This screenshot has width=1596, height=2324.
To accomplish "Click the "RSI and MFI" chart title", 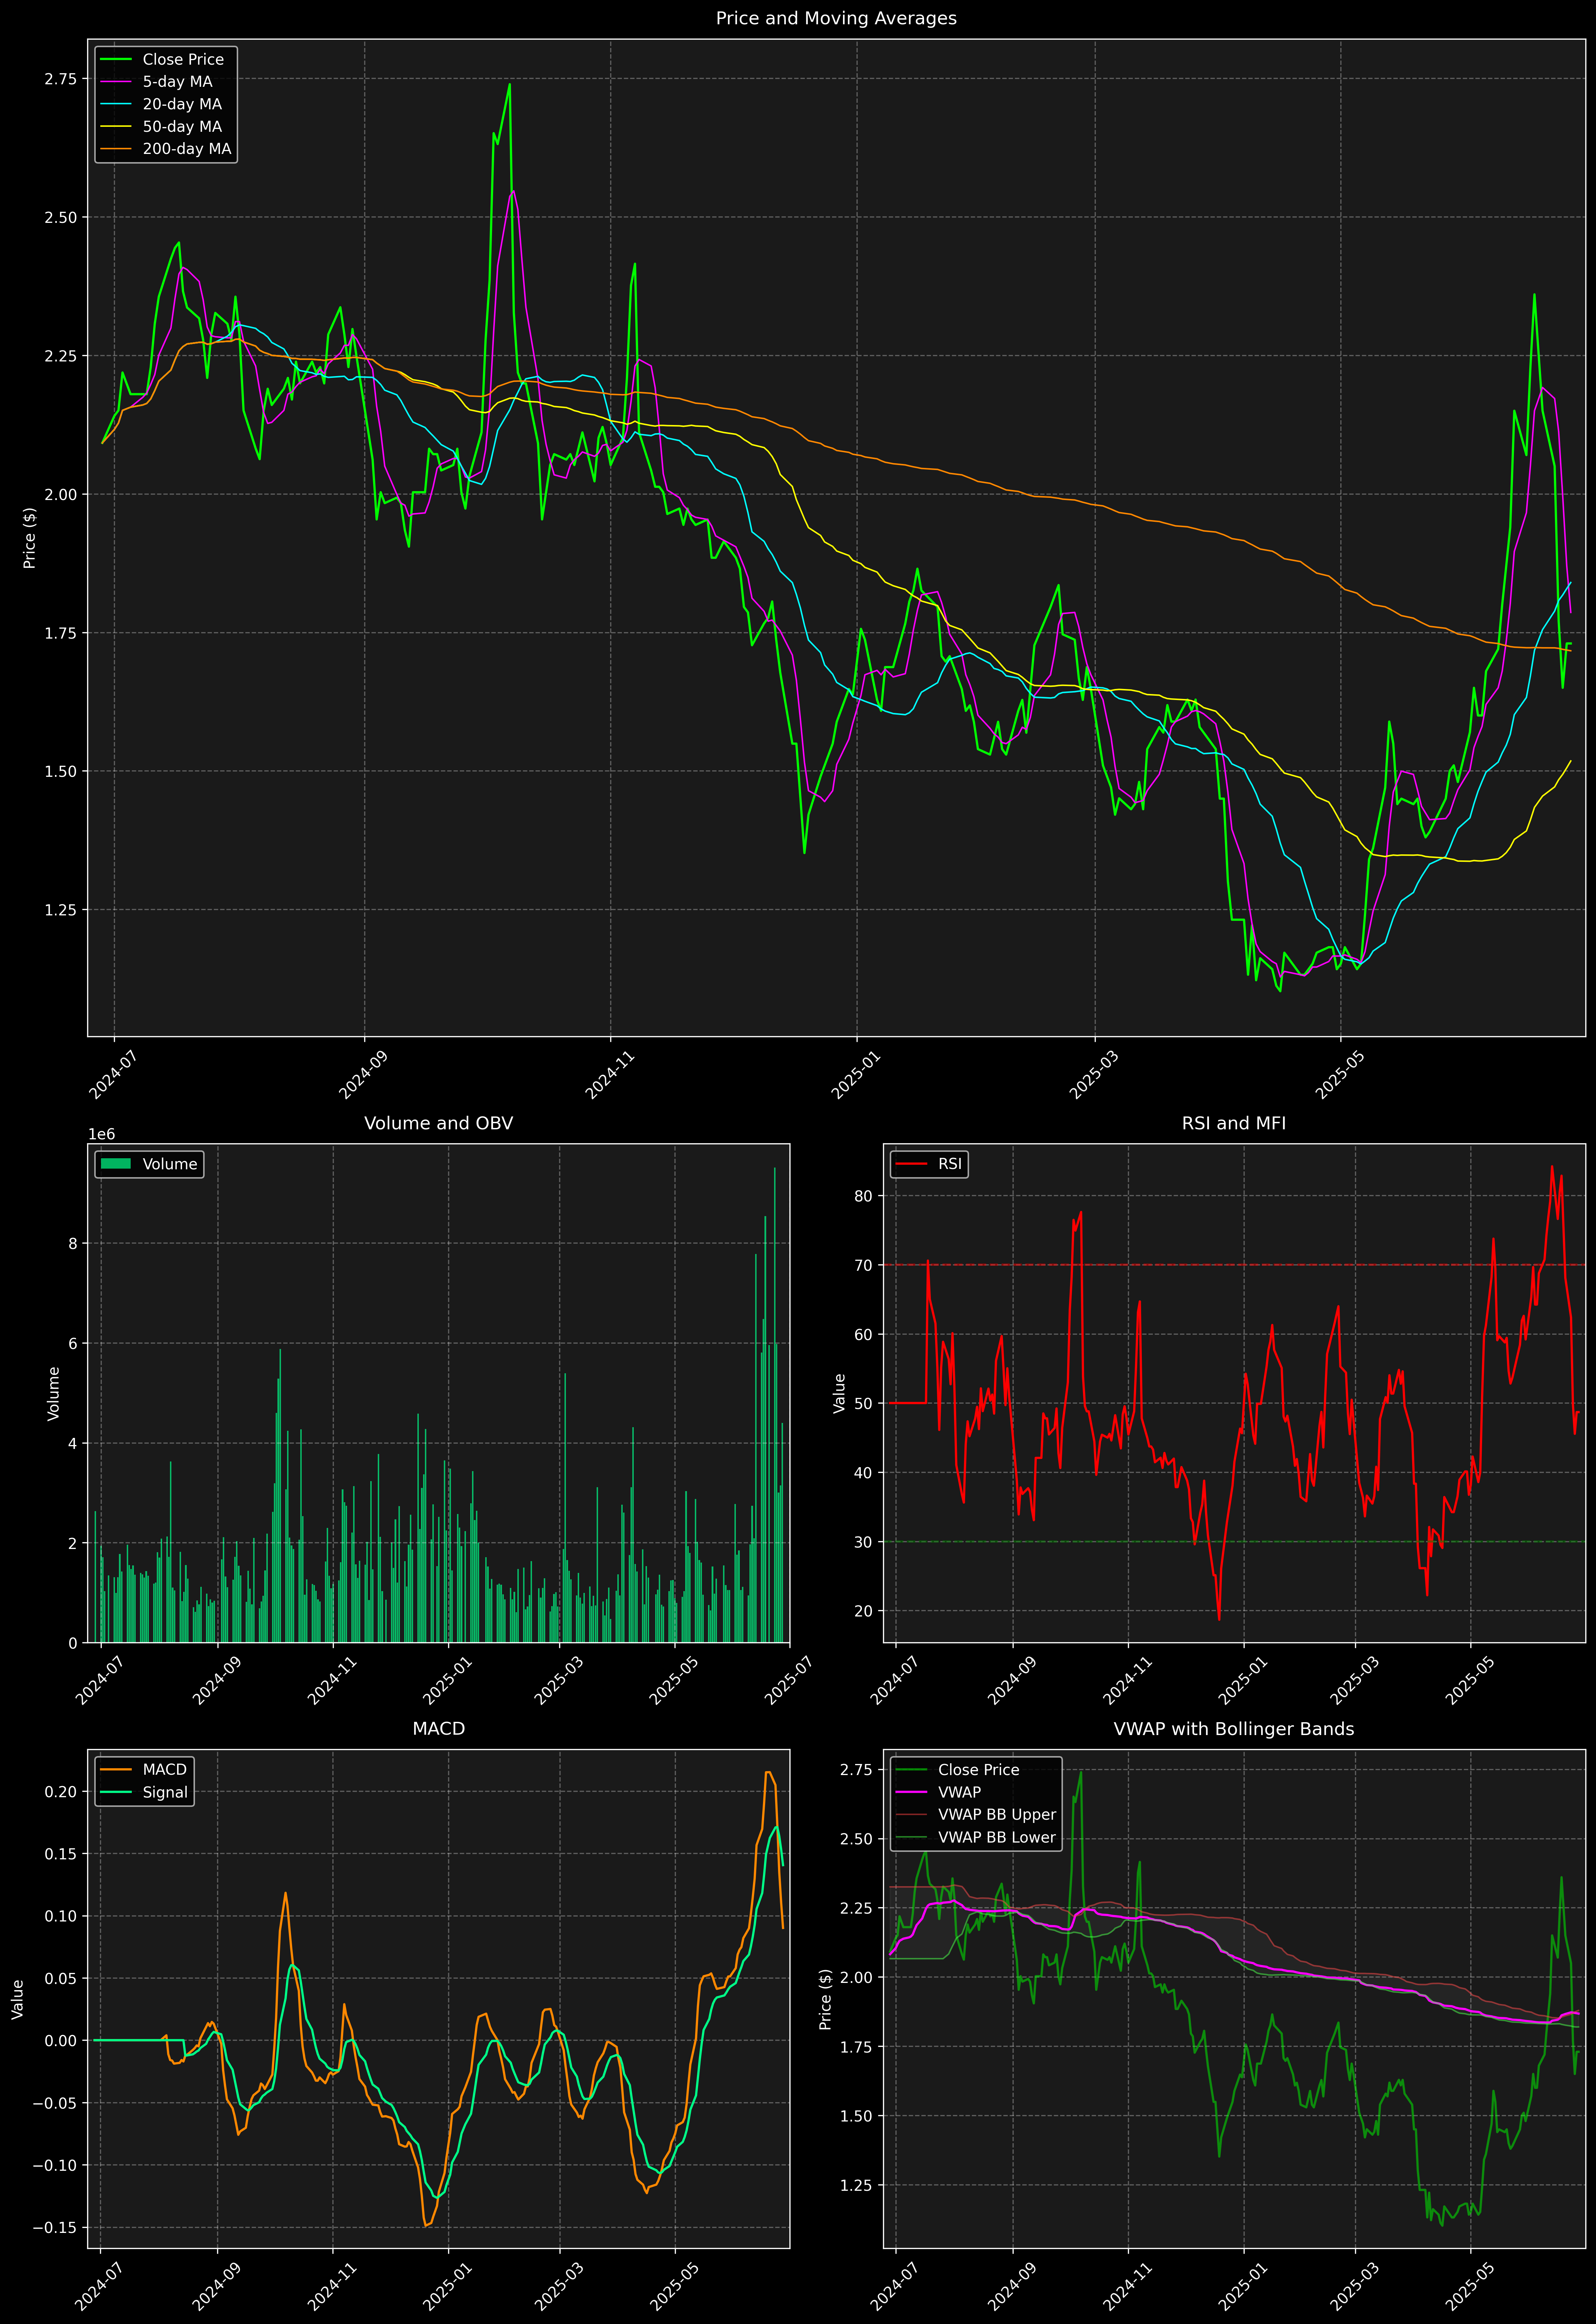I will click(x=1234, y=1123).
